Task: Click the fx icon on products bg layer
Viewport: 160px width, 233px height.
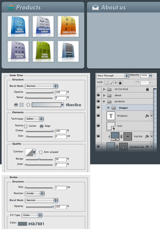Action: [147, 146]
